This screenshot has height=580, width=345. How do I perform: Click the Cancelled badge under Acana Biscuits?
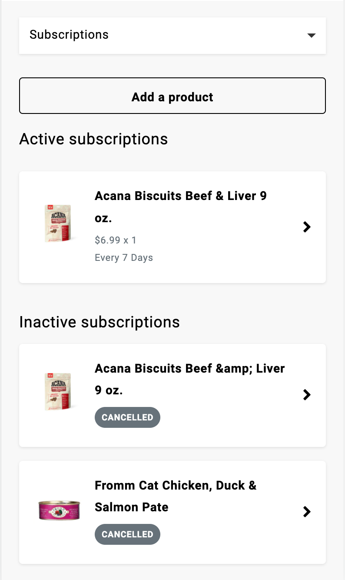127,417
